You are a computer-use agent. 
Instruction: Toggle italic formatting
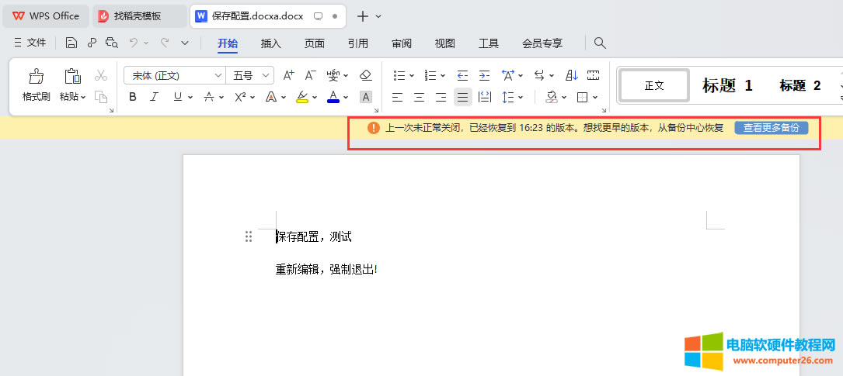pos(154,97)
